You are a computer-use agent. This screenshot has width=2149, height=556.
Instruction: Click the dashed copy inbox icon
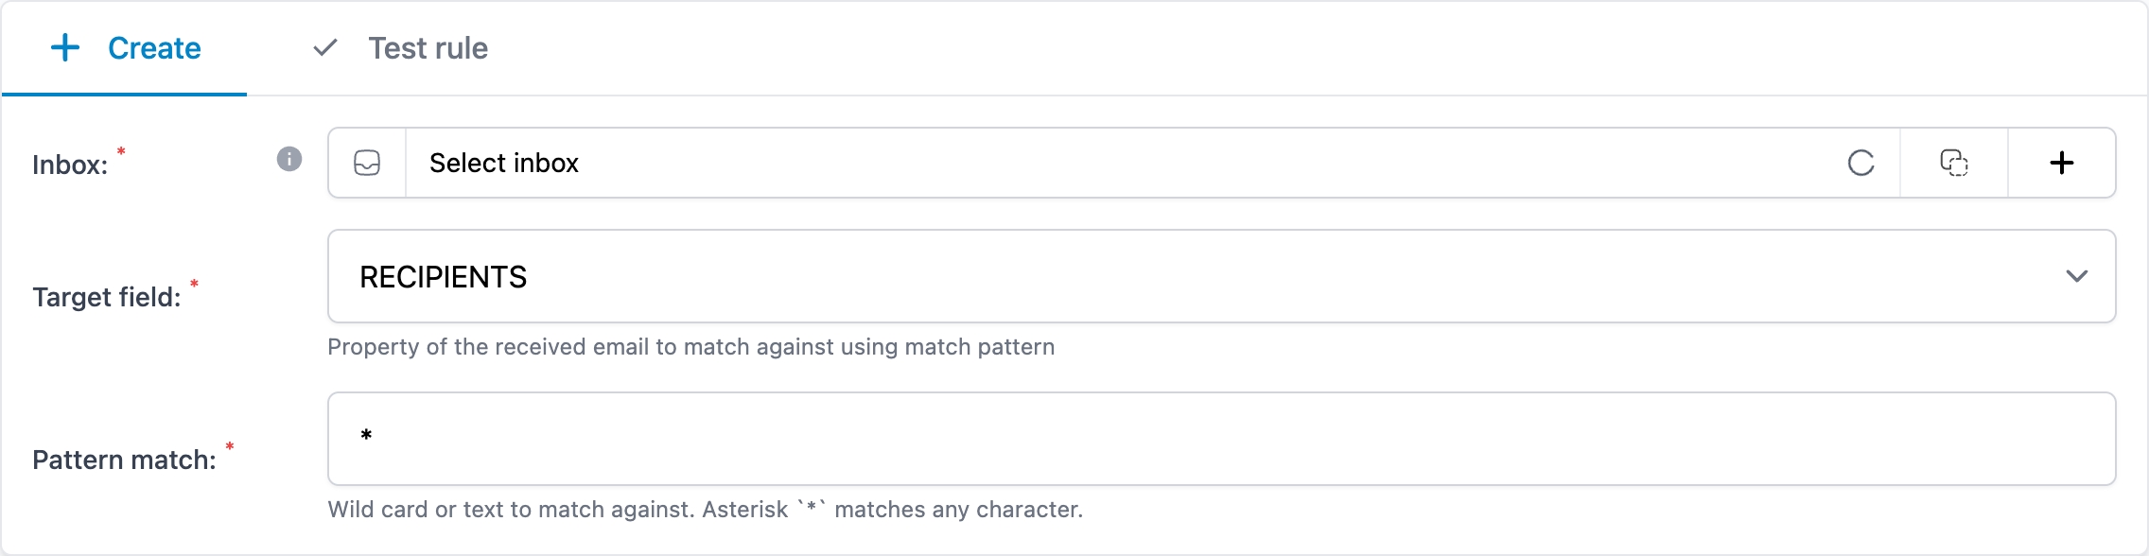coord(1954,163)
